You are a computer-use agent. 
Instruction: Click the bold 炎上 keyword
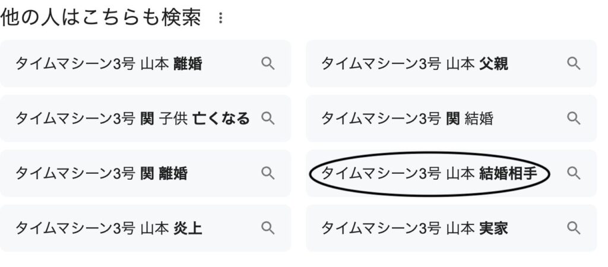coord(188,228)
